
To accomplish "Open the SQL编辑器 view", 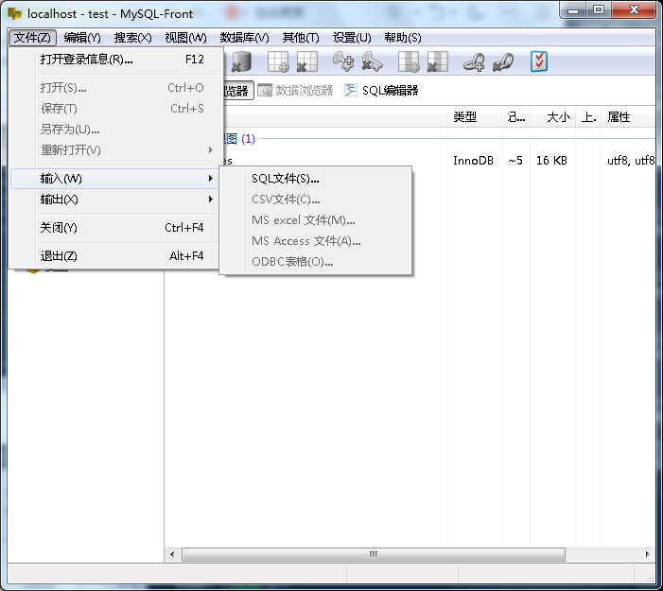I will click(x=382, y=91).
